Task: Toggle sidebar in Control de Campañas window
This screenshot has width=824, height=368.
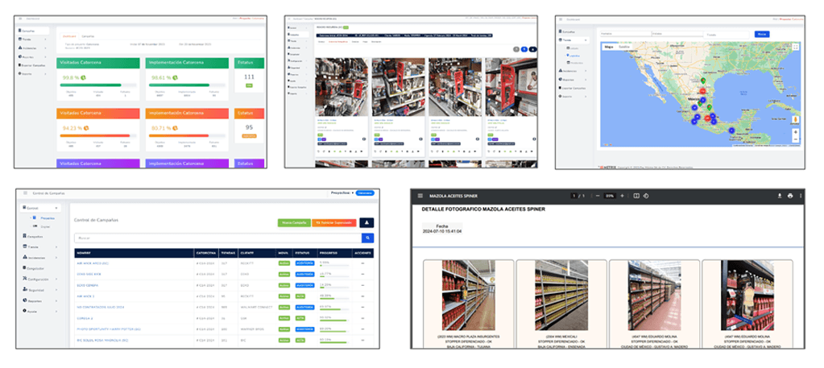Action: point(25,193)
